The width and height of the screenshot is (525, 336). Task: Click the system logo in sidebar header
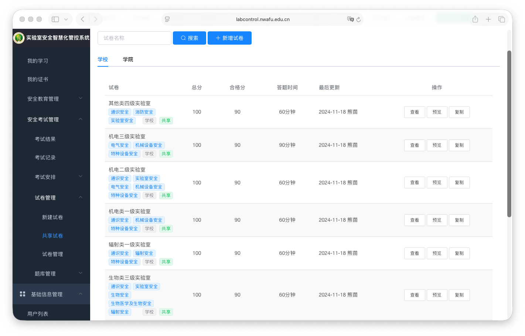coord(19,38)
